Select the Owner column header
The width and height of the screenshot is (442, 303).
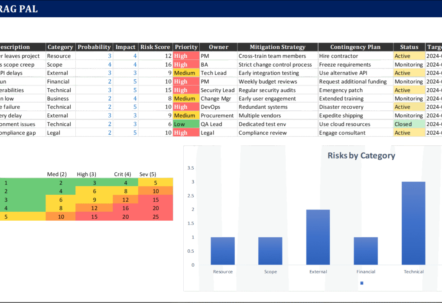(x=218, y=47)
